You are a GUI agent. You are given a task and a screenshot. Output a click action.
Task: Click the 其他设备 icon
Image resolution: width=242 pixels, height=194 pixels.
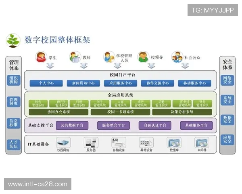point(146,142)
